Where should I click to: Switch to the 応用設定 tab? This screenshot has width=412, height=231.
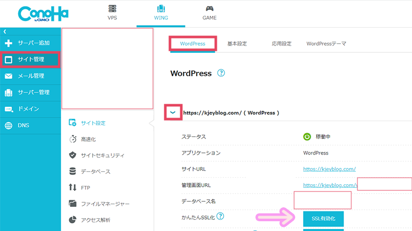(282, 44)
